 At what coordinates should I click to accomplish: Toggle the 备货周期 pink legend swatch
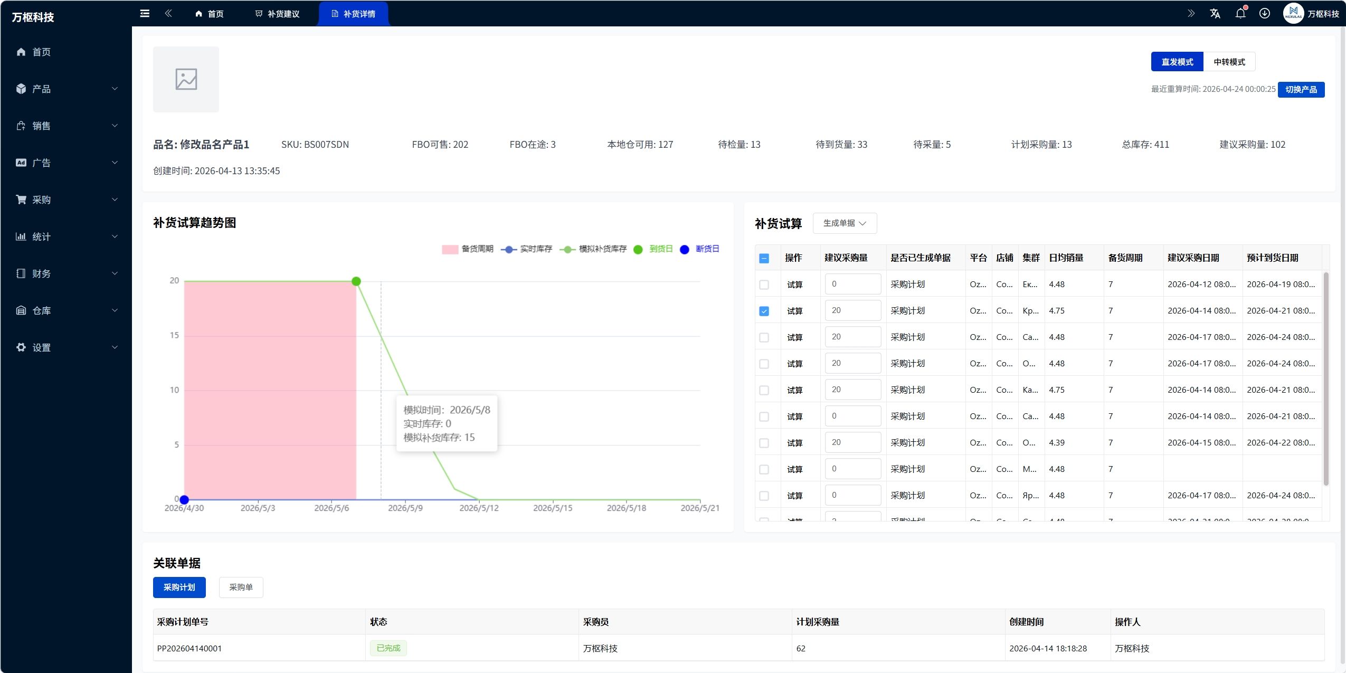pos(450,249)
